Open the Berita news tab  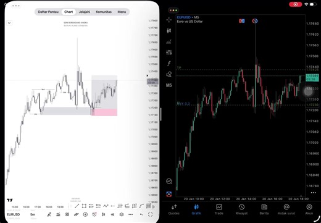tap(264, 209)
